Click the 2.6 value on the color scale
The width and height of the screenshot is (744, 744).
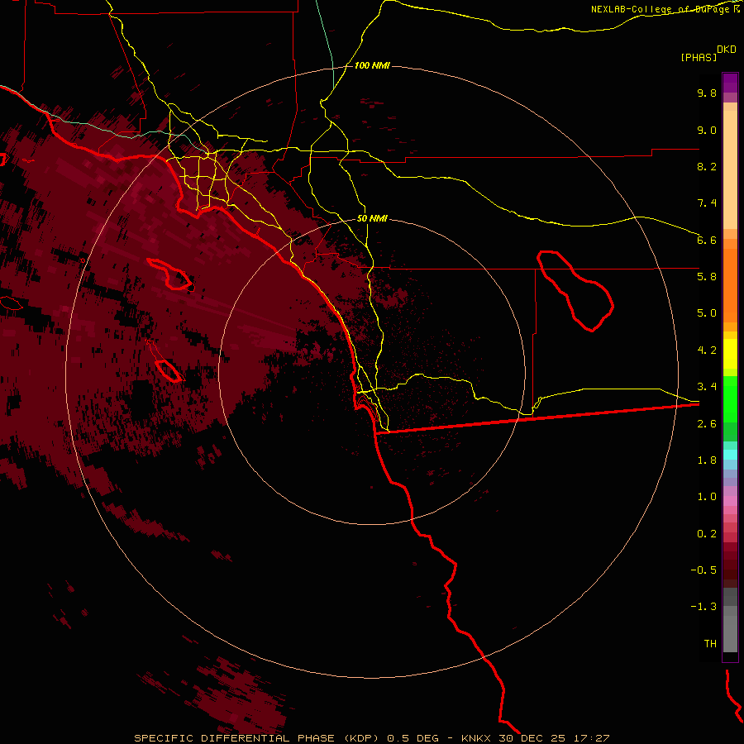tap(707, 423)
